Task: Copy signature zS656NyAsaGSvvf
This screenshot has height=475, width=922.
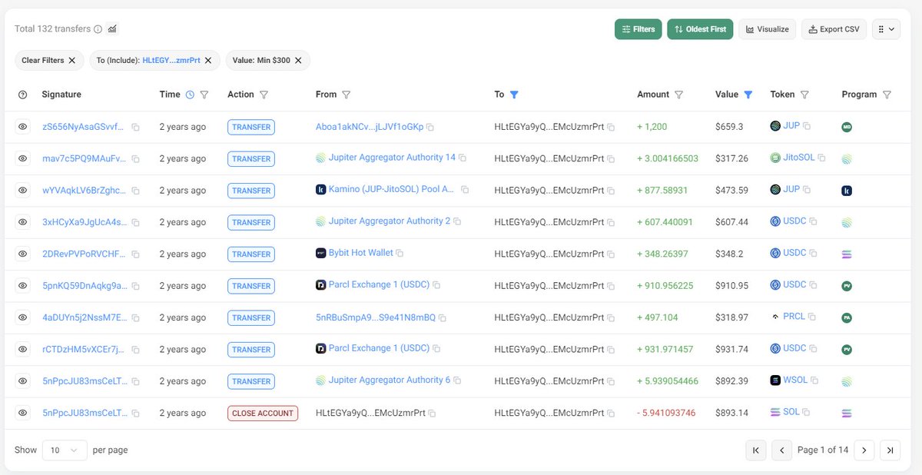Action: pos(135,127)
